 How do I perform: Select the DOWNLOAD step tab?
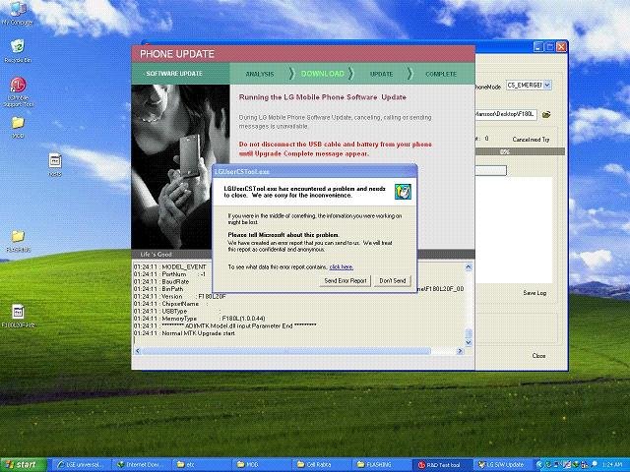coord(323,74)
